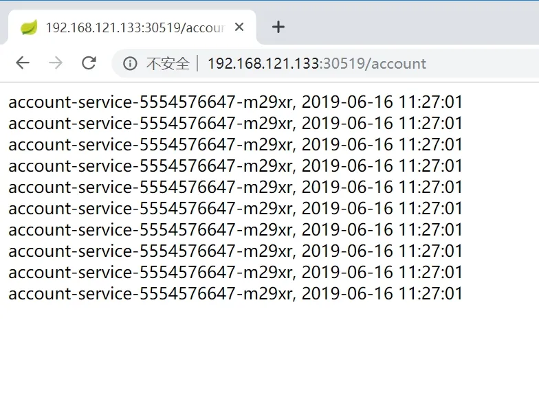Image resolution: width=539 pixels, height=399 pixels.
Task: Click the sixth account-service output line
Action: click(x=235, y=209)
